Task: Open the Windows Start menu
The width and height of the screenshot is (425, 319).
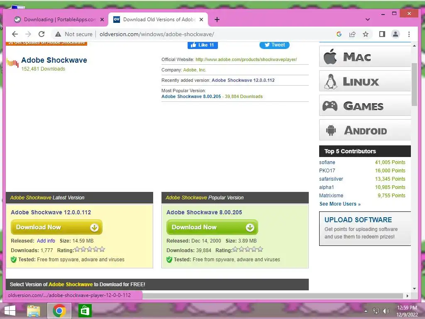Action: tap(10, 311)
